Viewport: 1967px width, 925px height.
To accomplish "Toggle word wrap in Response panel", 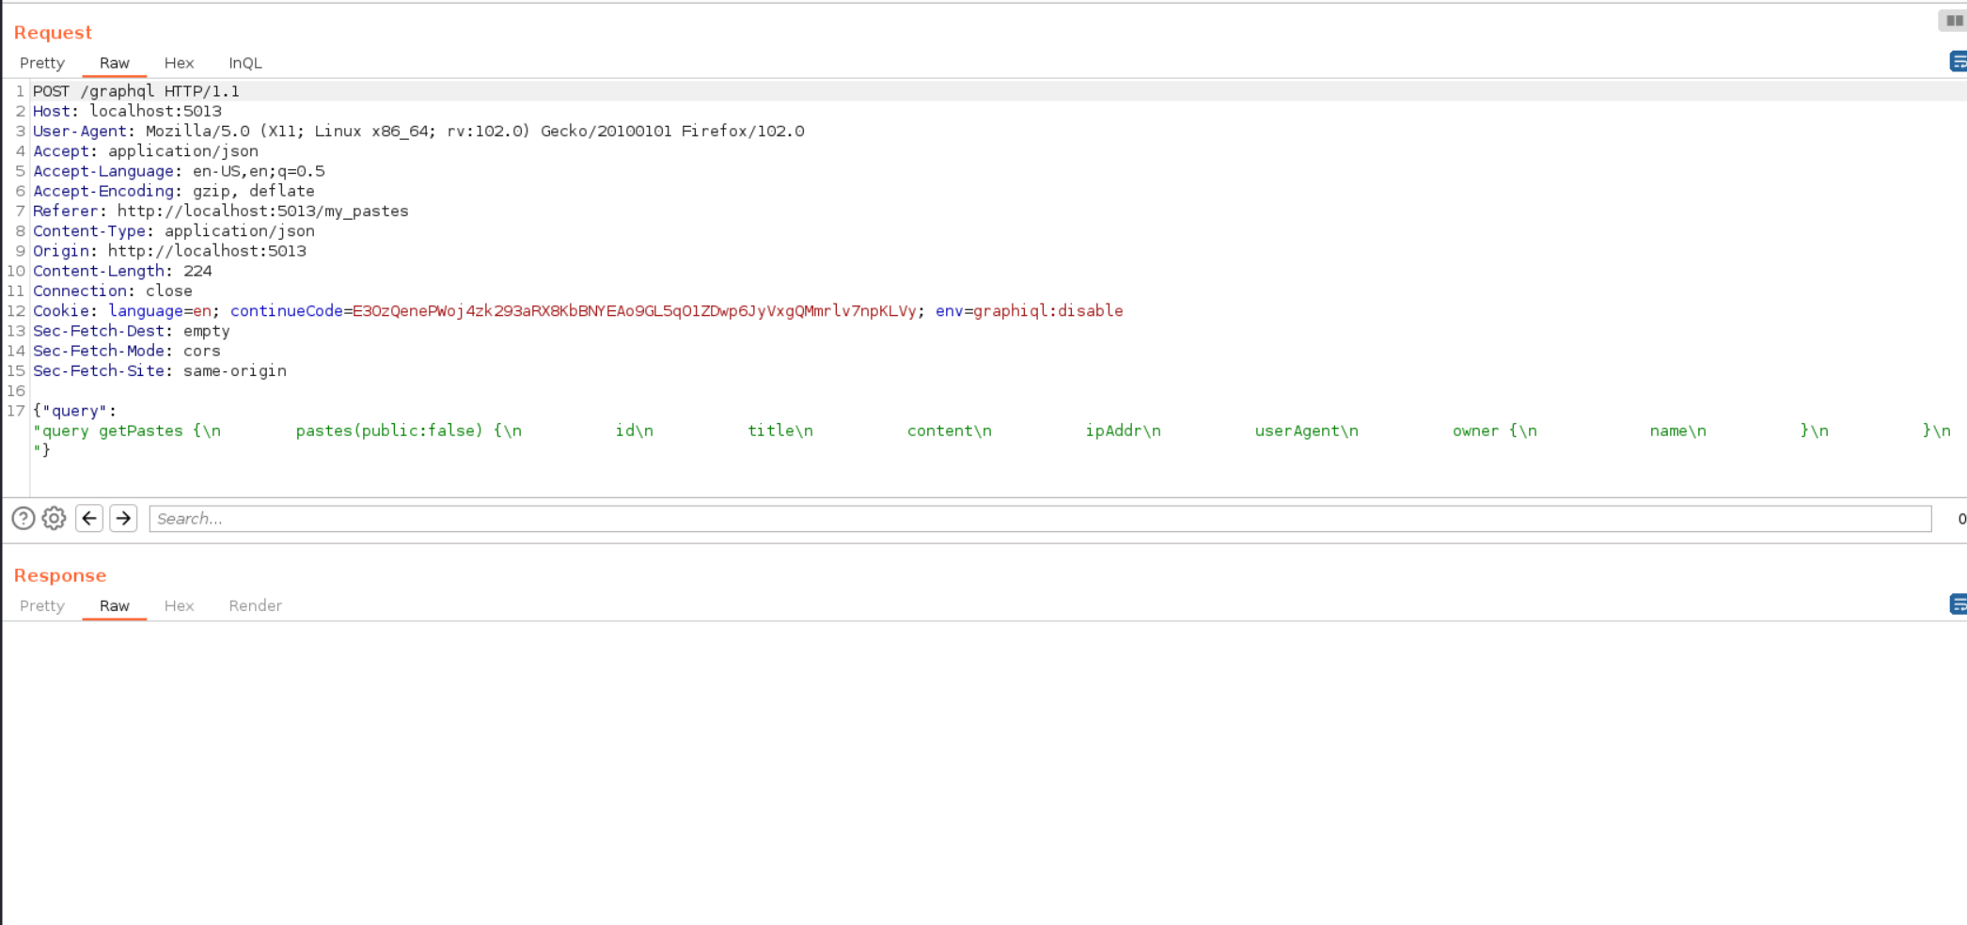I will coord(1958,604).
